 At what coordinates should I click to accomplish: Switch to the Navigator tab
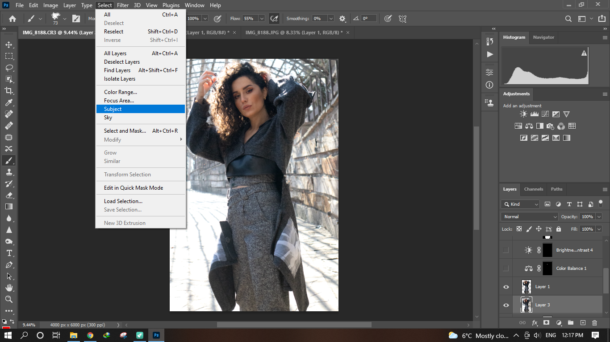point(543,37)
